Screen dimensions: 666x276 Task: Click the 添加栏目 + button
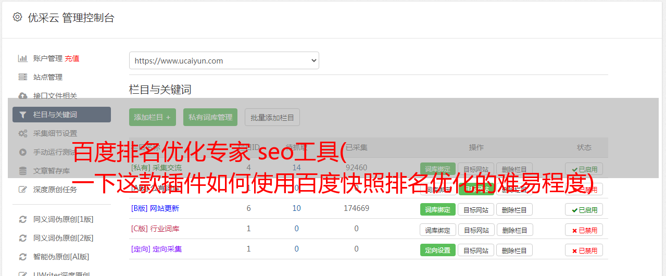click(153, 117)
